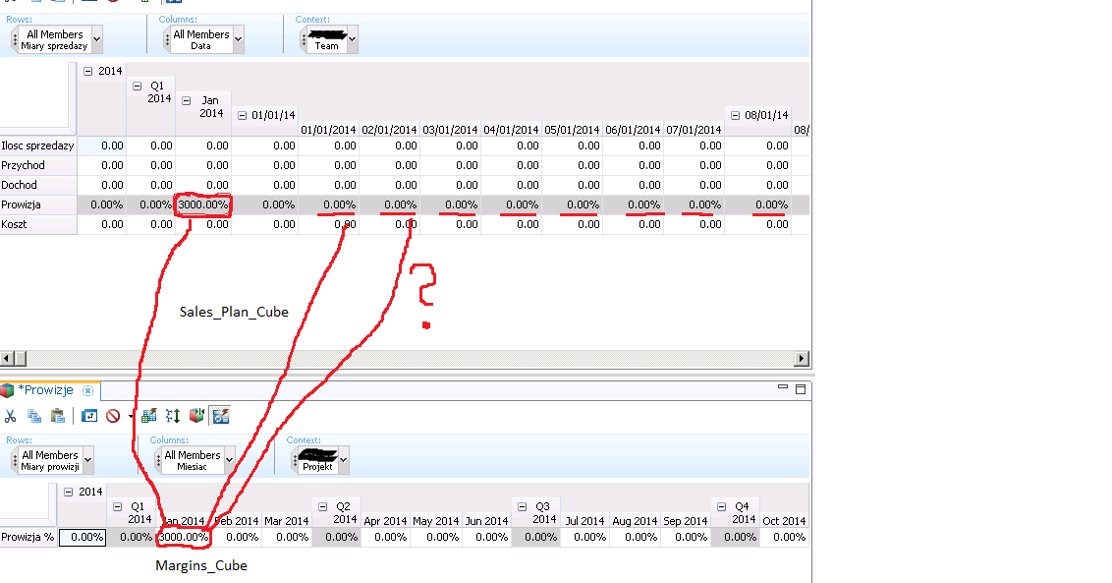This screenshot has height=583, width=1112.
Task: Click the recalculate grid icon with lightning
Action: pos(149,416)
